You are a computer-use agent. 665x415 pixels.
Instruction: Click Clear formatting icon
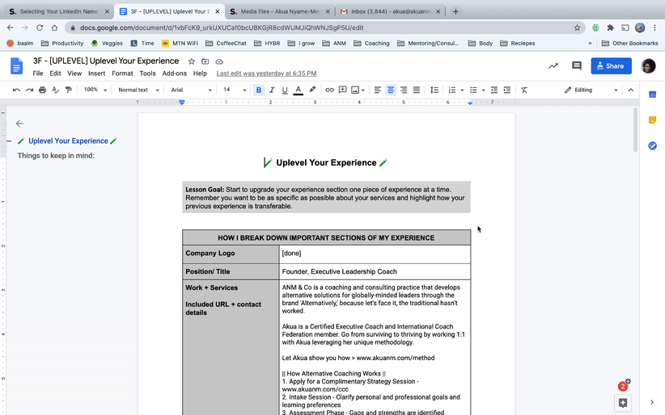click(x=524, y=90)
